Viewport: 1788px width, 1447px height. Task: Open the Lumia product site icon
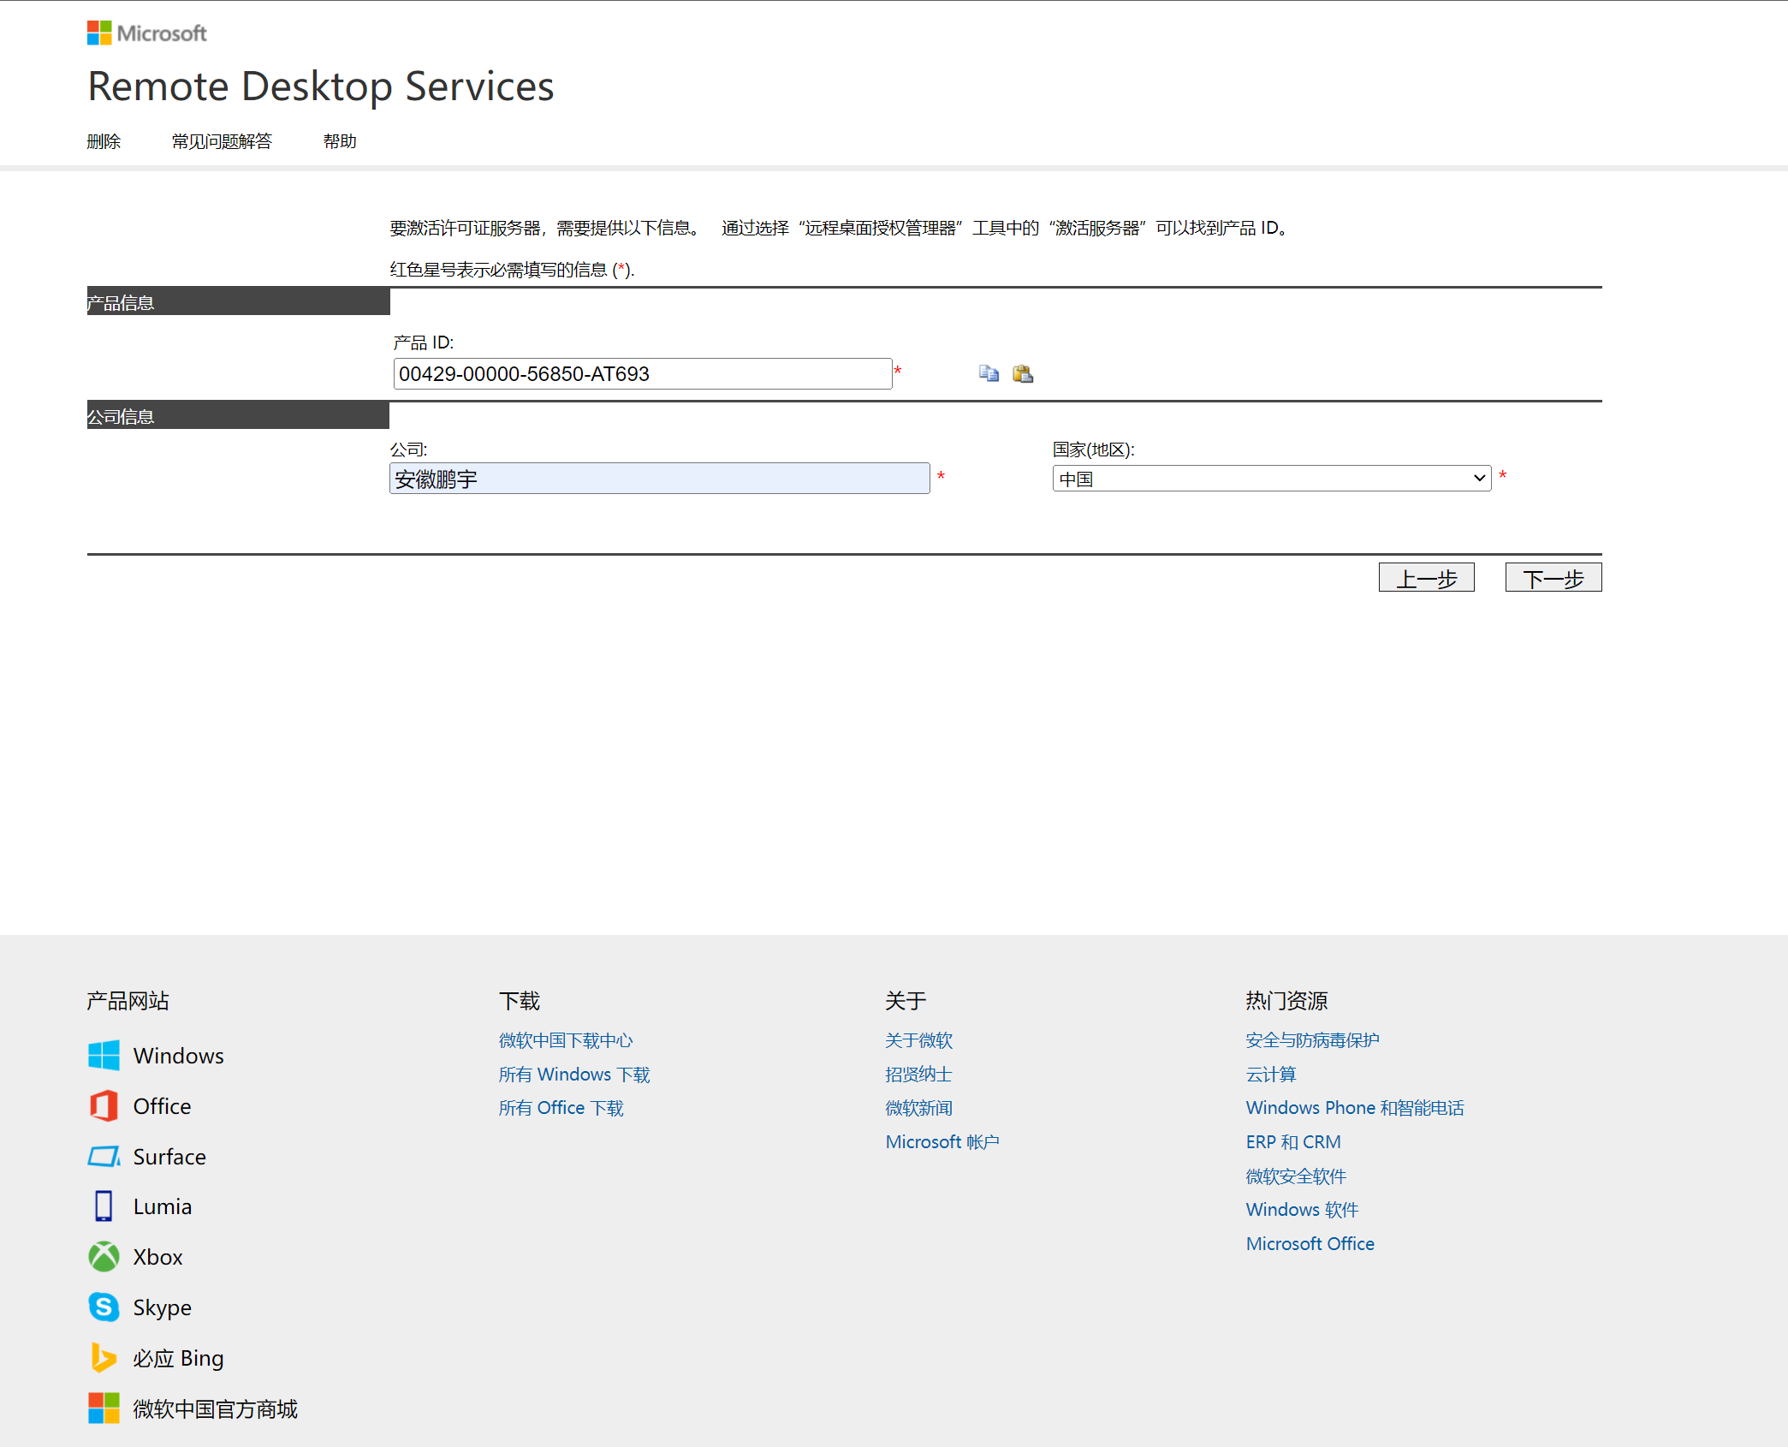tap(104, 1206)
